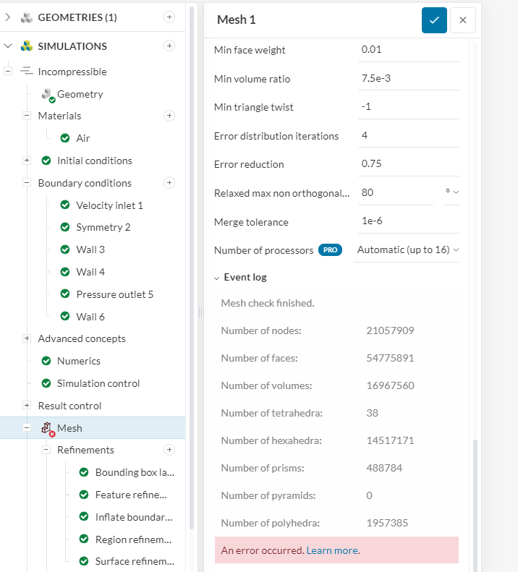Add mesh refinement via plus icon
This screenshot has height=572, width=518.
pyautogui.click(x=169, y=450)
